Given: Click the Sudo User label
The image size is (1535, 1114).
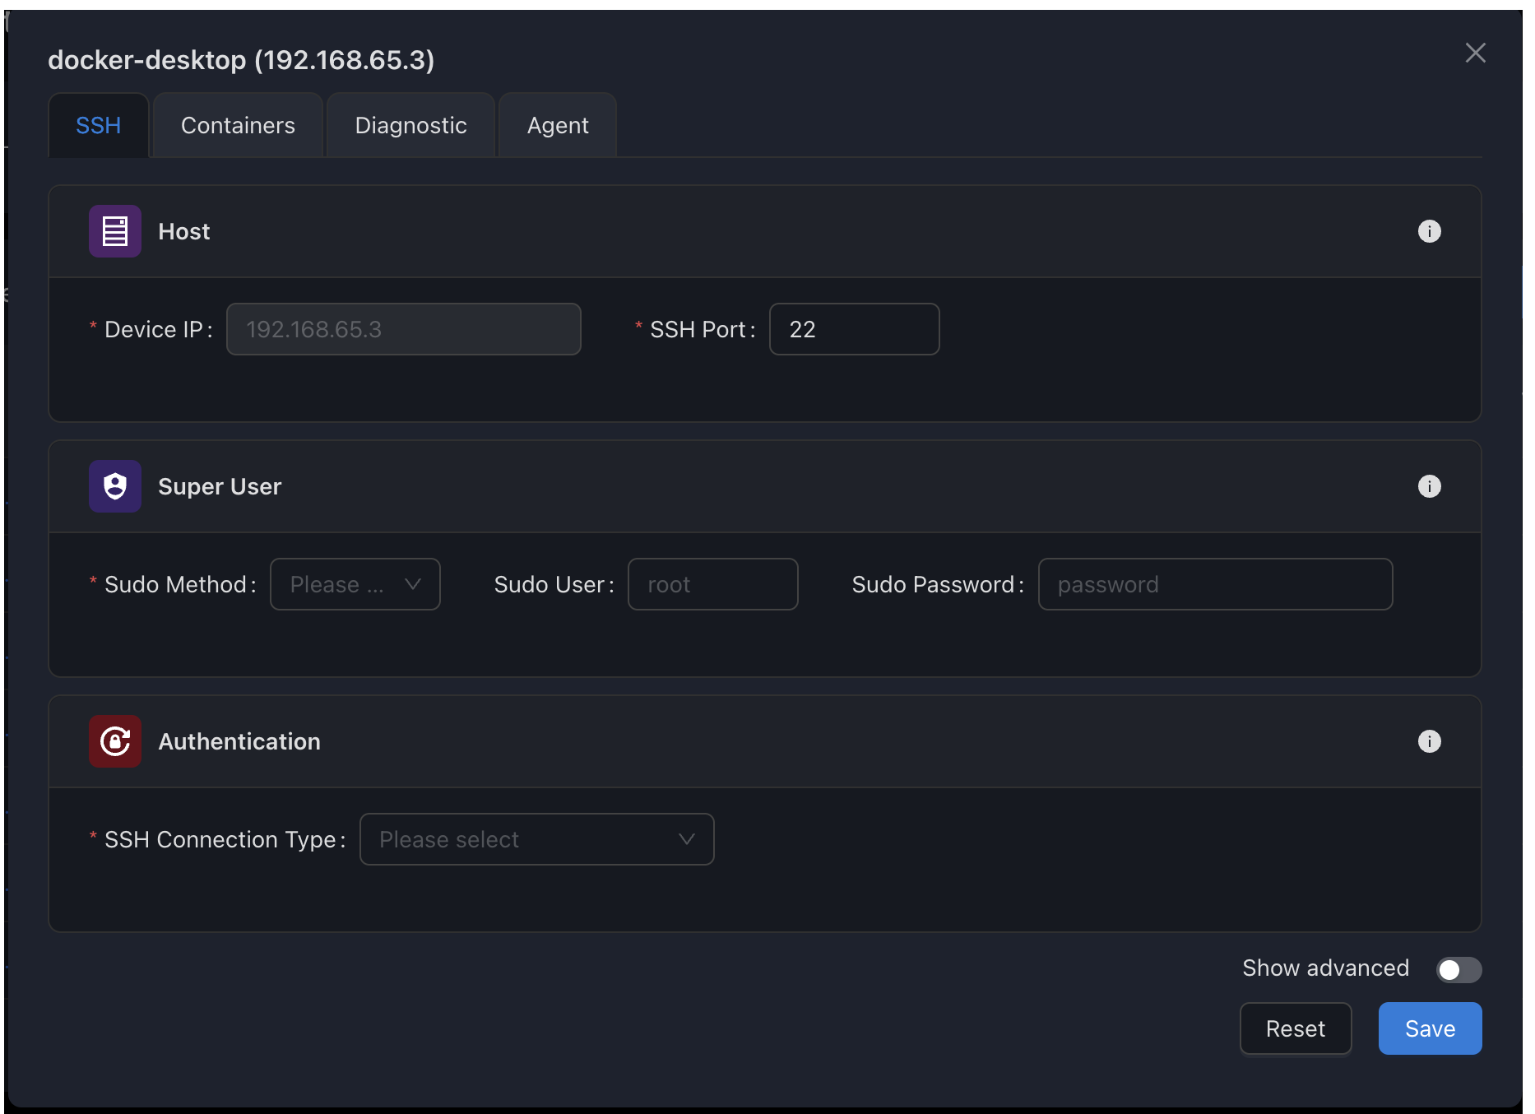Looking at the screenshot, I should point(554,584).
